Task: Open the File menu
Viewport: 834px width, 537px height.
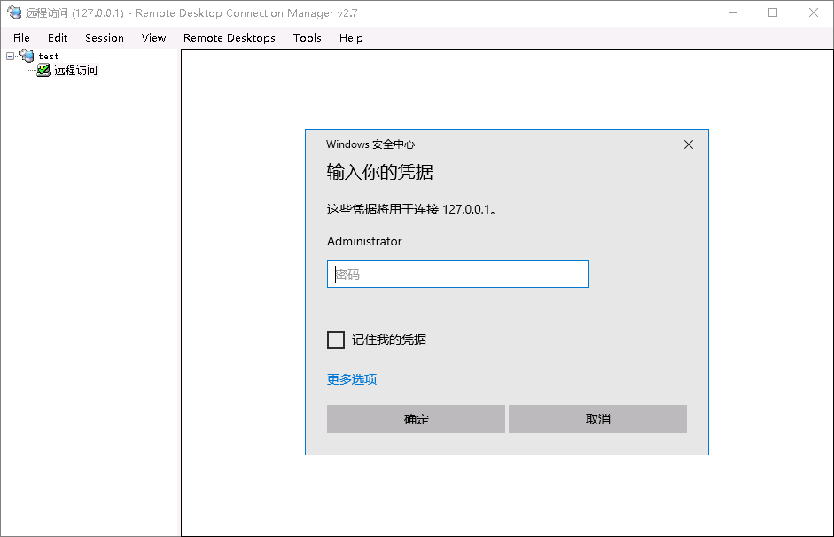Action: click(21, 38)
